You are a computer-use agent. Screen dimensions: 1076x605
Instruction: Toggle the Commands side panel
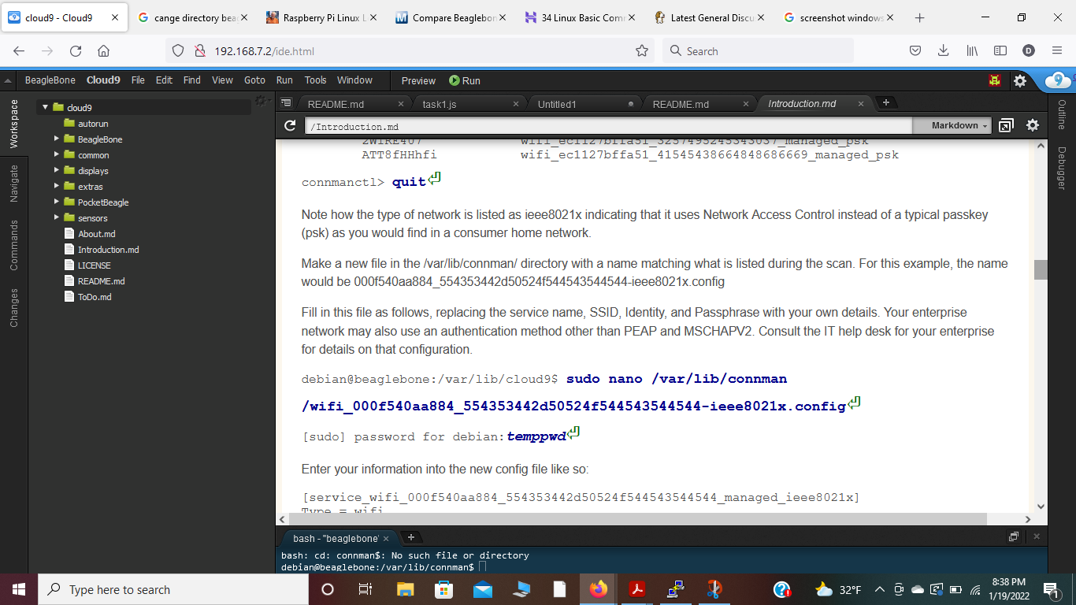click(13, 245)
